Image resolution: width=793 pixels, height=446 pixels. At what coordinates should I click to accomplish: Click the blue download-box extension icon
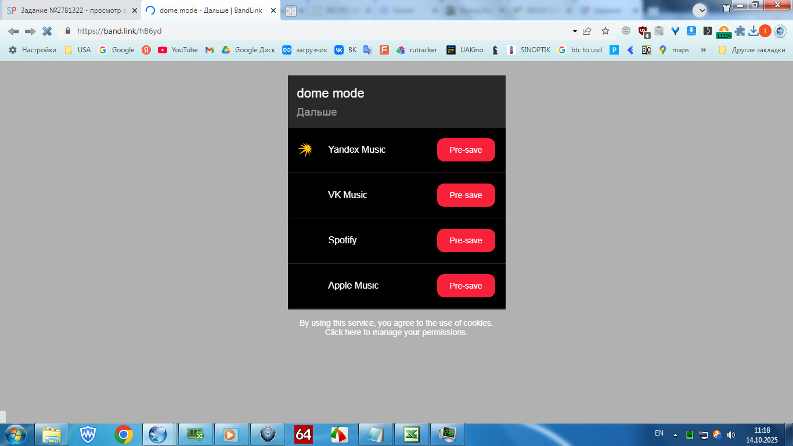click(691, 31)
